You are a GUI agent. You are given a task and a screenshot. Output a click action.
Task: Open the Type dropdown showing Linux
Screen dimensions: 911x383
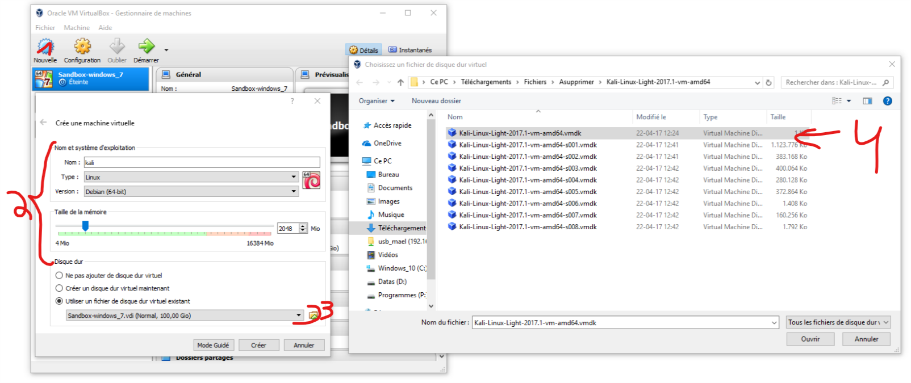click(x=191, y=177)
